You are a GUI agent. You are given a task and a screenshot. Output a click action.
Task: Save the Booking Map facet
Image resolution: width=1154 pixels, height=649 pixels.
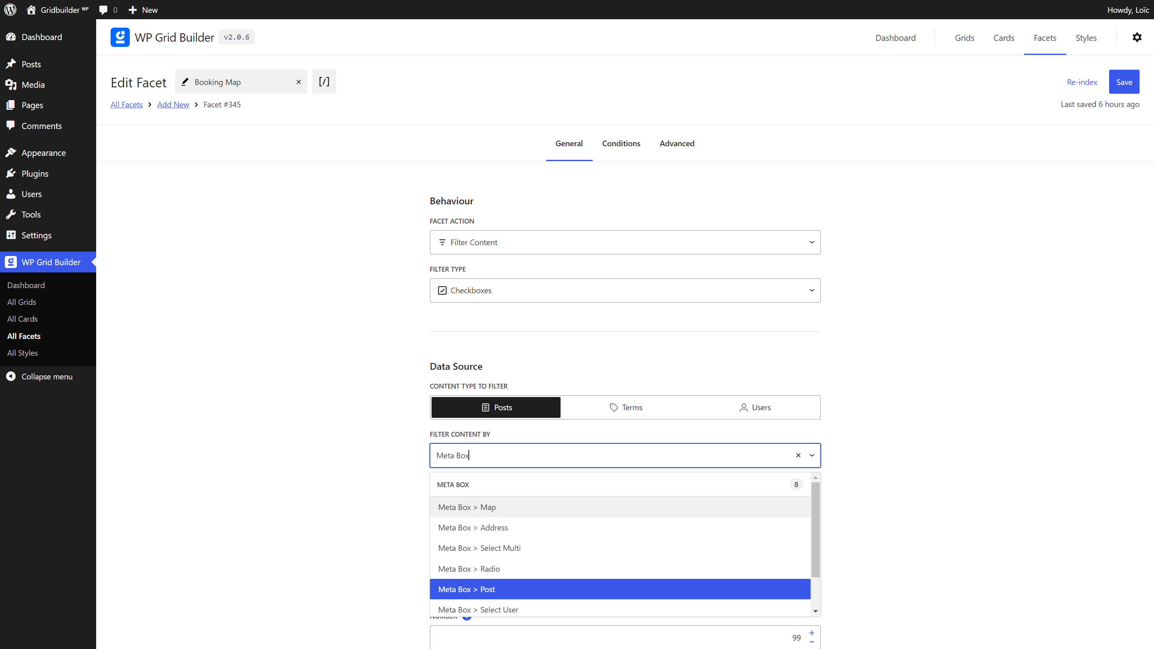[x=1124, y=81]
